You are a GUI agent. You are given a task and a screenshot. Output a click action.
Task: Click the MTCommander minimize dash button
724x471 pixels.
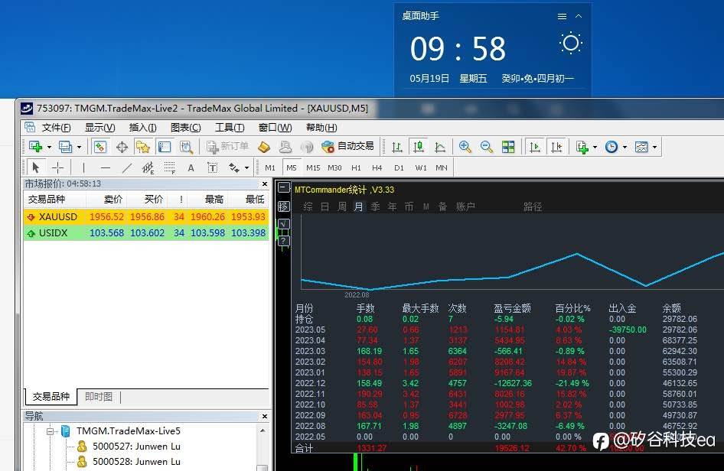click(x=284, y=188)
